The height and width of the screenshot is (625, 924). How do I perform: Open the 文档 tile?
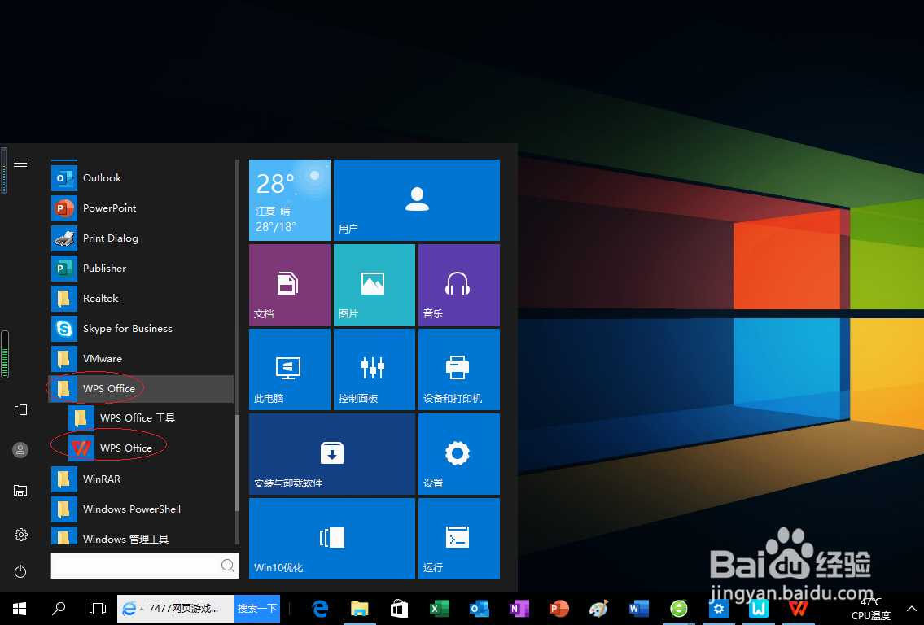tap(289, 285)
